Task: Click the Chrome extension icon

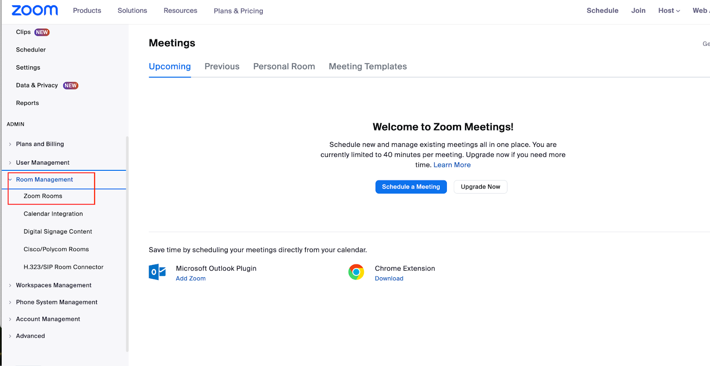Action: click(x=356, y=272)
